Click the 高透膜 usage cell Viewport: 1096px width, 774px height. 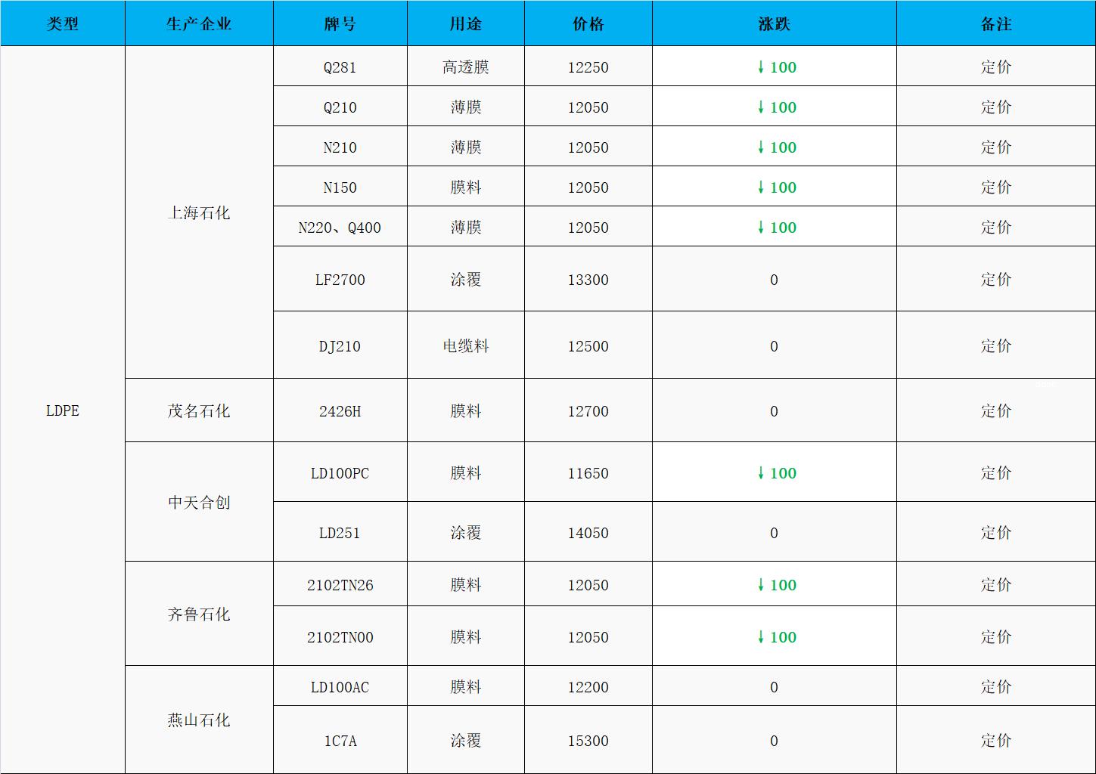pos(465,67)
